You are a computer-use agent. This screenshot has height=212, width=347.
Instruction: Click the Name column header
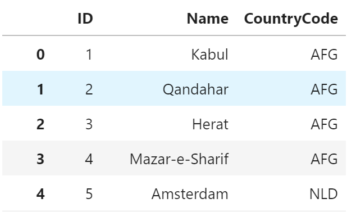coord(208,19)
